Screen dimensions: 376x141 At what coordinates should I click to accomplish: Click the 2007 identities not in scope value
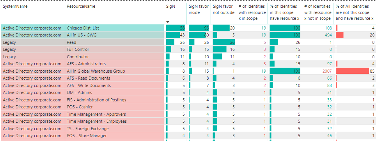[x=327, y=71]
